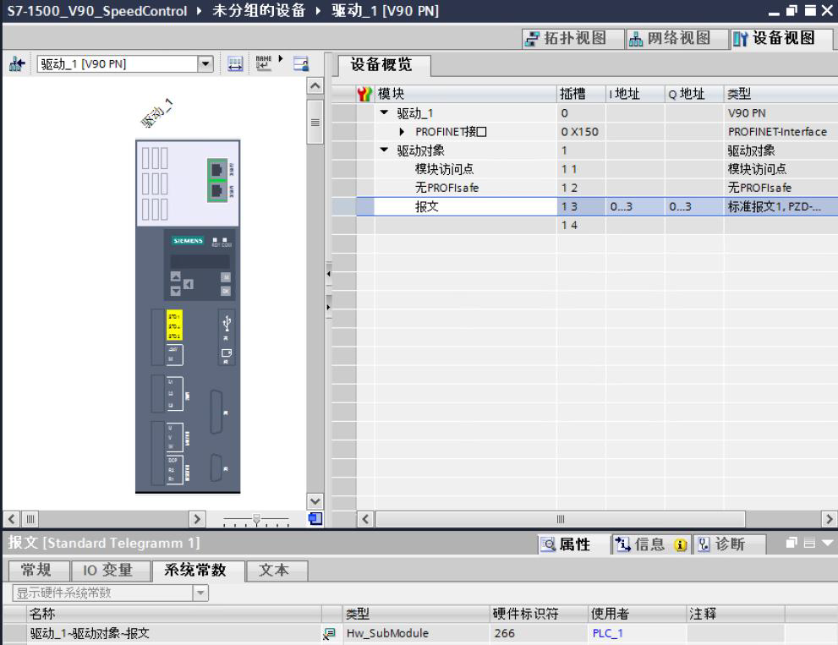The height and width of the screenshot is (645, 838).
Task: Click the NAME labels toolbar icon
Action: (x=264, y=63)
